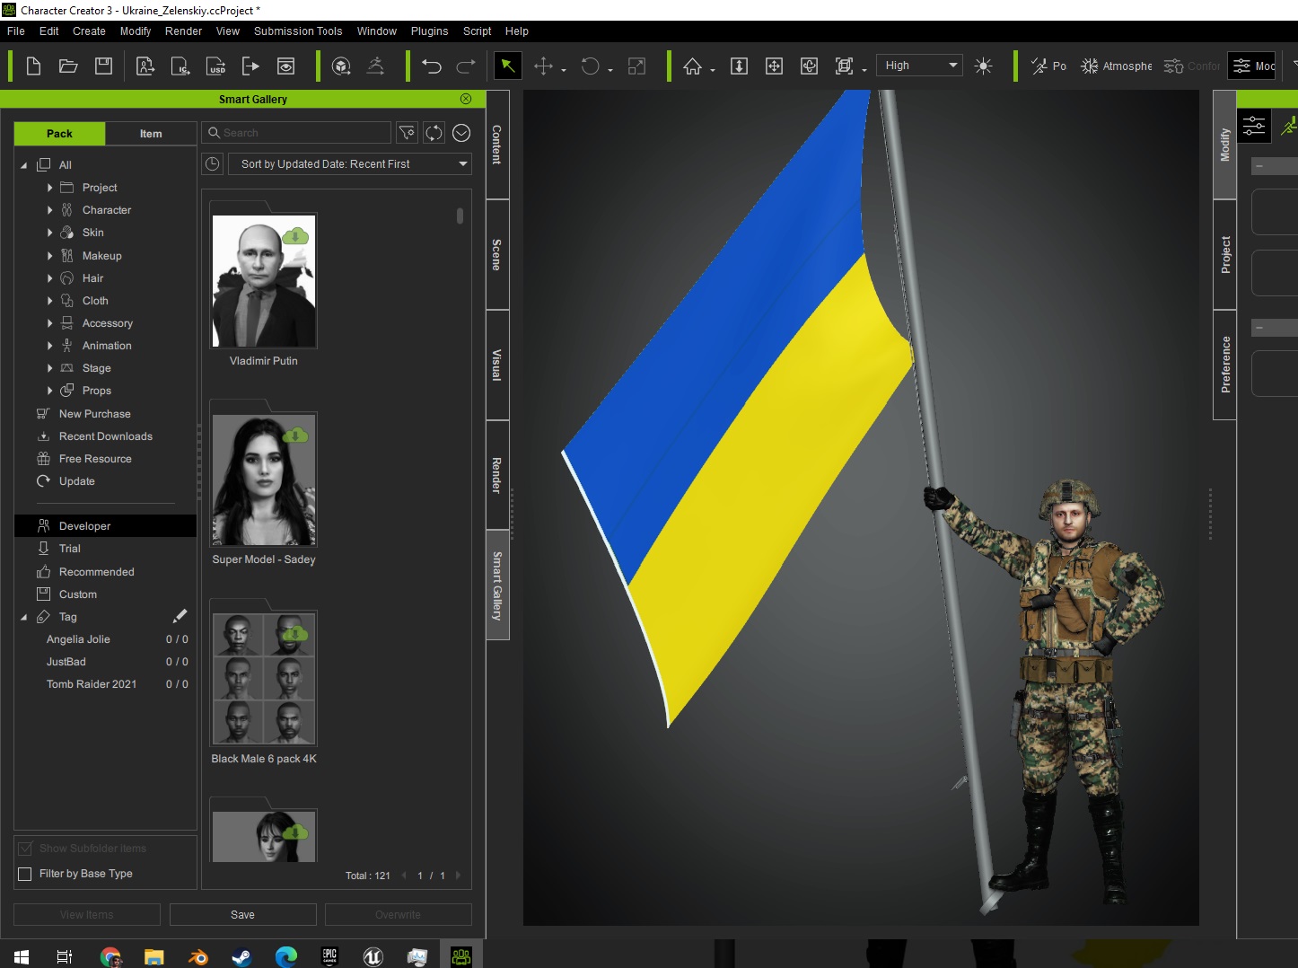
Task: Open the Plugins menu
Action: (429, 31)
